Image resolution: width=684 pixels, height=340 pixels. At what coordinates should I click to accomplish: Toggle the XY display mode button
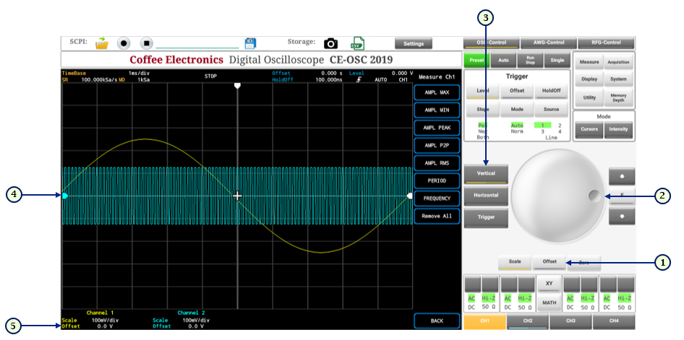[548, 284]
